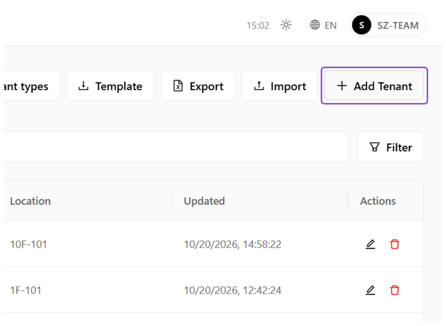The width and height of the screenshot is (446, 326).
Task: Edit the 10F-101 tenant row
Action: point(371,244)
